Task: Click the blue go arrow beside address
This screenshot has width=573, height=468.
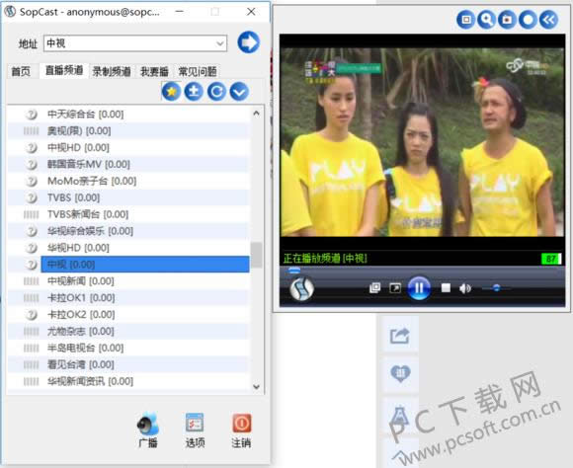Action: (x=249, y=42)
